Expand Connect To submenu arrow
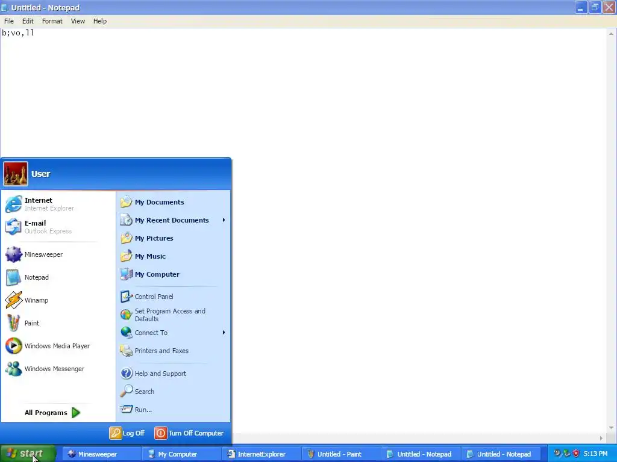617x462 pixels. coord(224,332)
